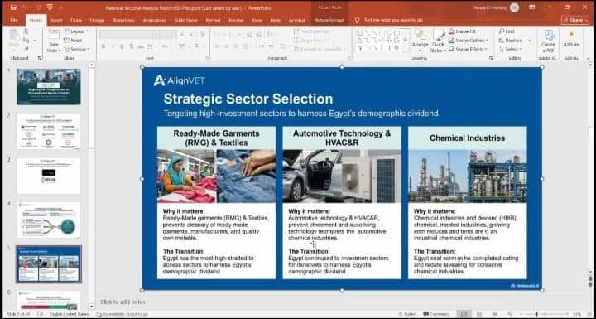Apply Italic formatting
This screenshot has height=319, width=596.
coord(113,46)
